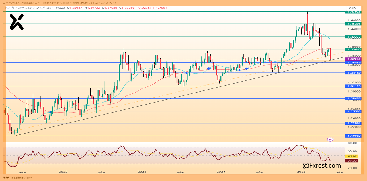367x181 pixels.
Task: Click the 37.37 red RSI value label
Action: click(x=352, y=161)
